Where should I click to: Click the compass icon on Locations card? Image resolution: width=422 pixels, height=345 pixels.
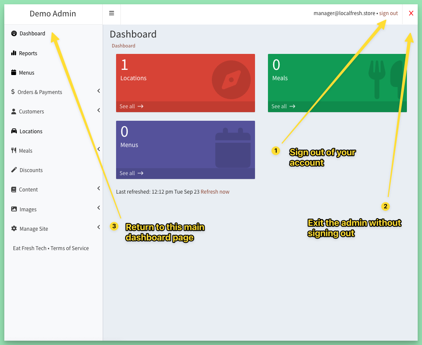coord(231,80)
